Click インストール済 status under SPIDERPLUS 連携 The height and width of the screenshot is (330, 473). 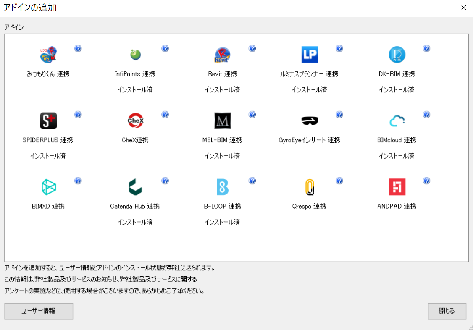point(48,156)
